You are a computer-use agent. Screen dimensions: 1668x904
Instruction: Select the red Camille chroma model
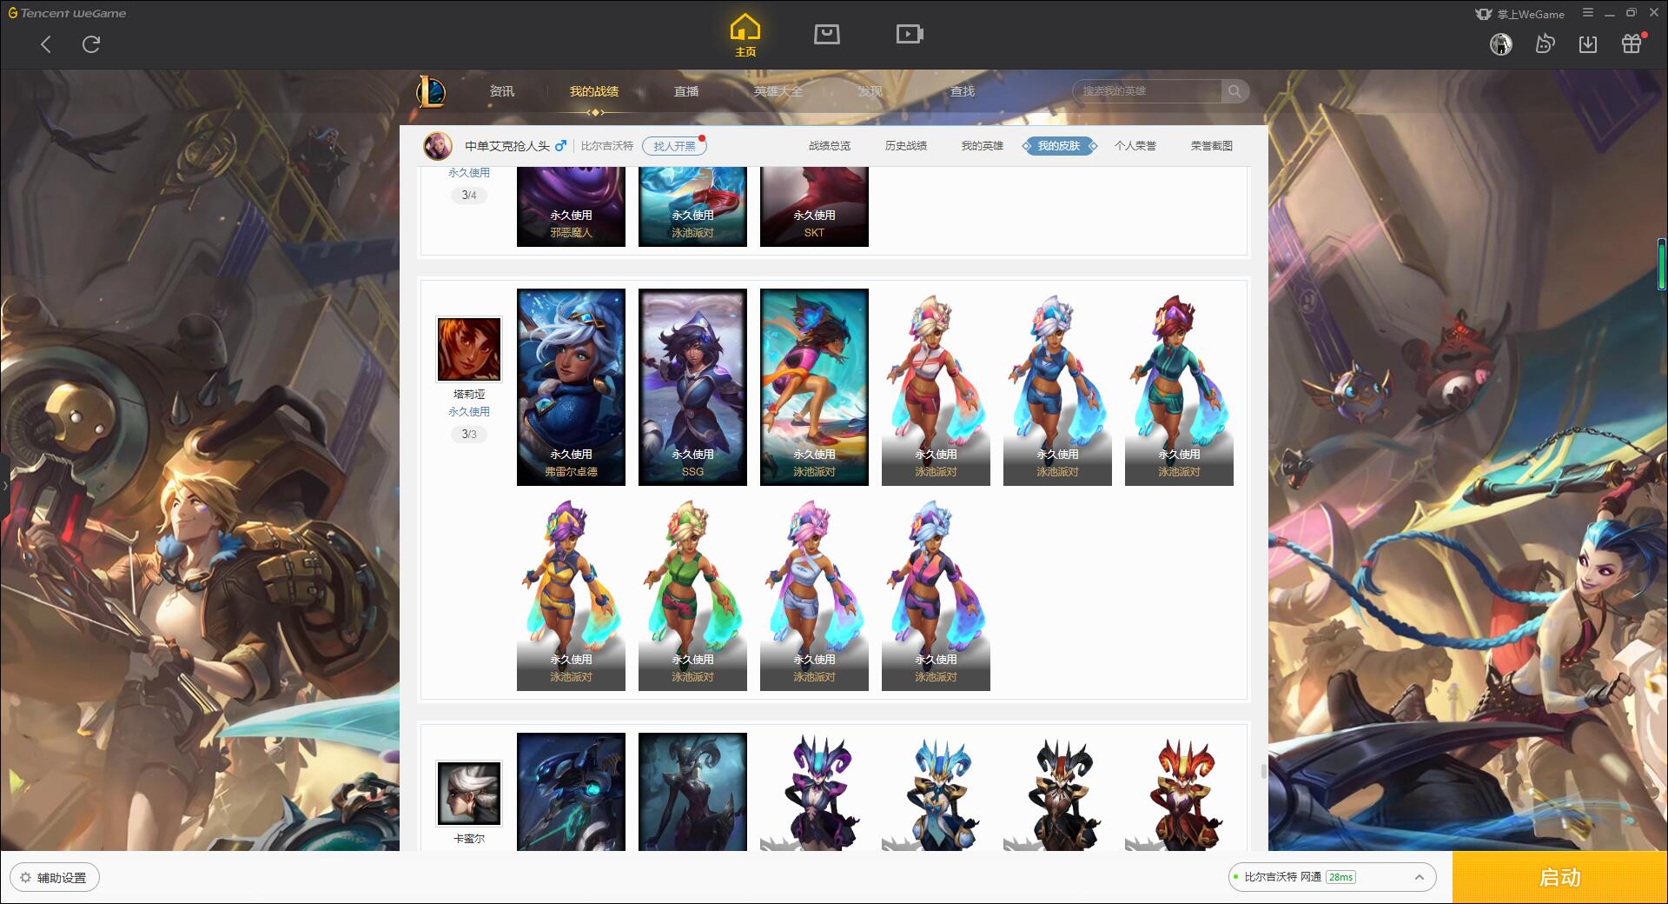pyautogui.click(x=1179, y=792)
